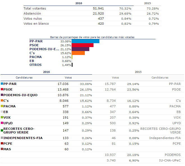
Task: Select the 2015 header above turnout percentages
Action: point(147,3)
